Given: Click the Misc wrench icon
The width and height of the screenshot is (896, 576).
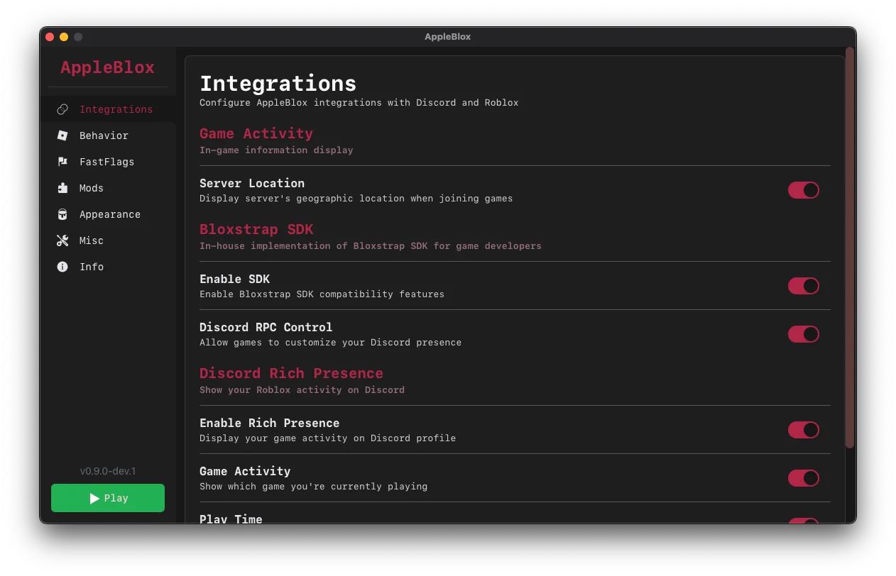Looking at the screenshot, I should coord(64,240).
